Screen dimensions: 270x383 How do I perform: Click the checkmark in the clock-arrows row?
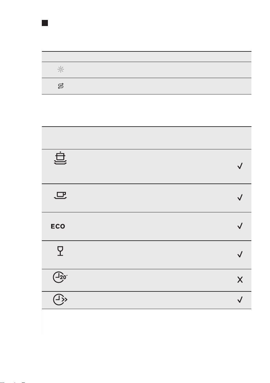[x=240, y=300]
